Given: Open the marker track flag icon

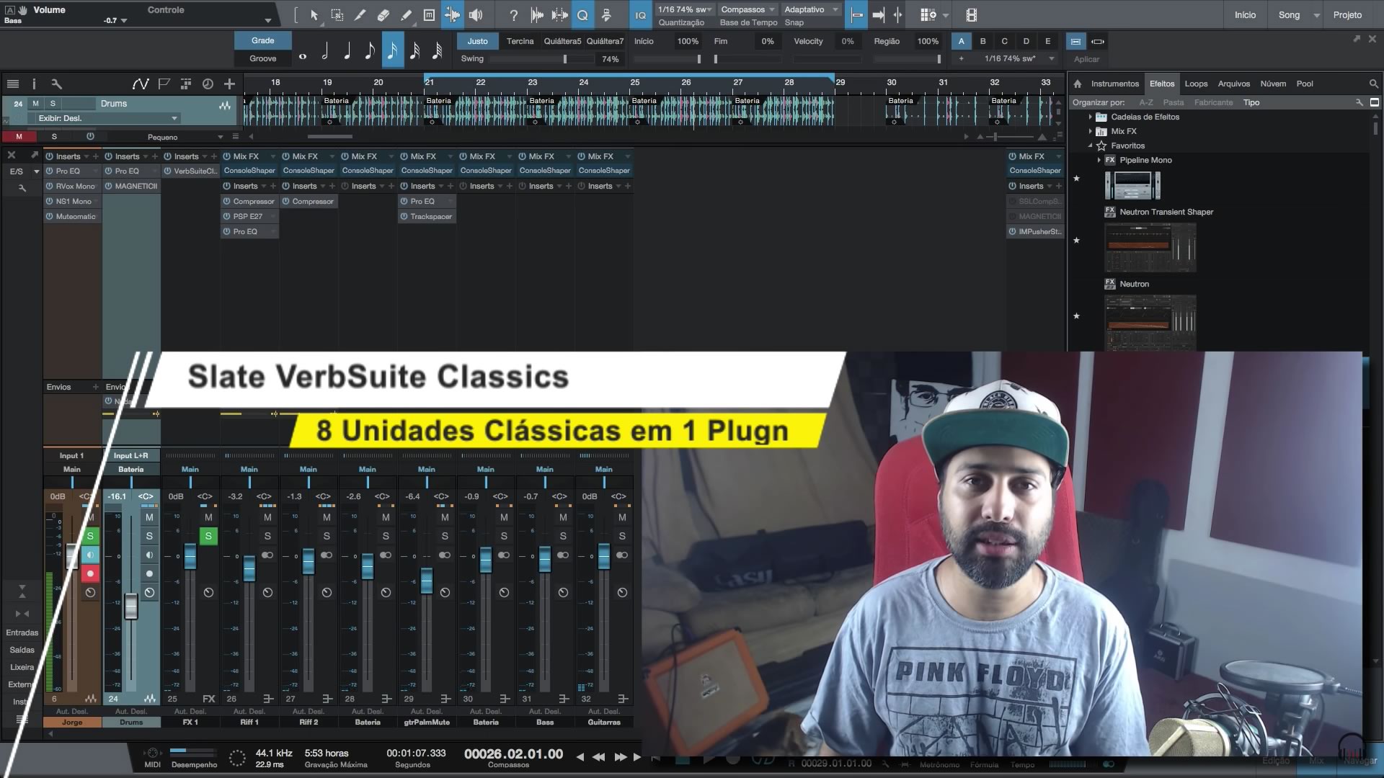Looking at the screenshot, I should [164, 84].
